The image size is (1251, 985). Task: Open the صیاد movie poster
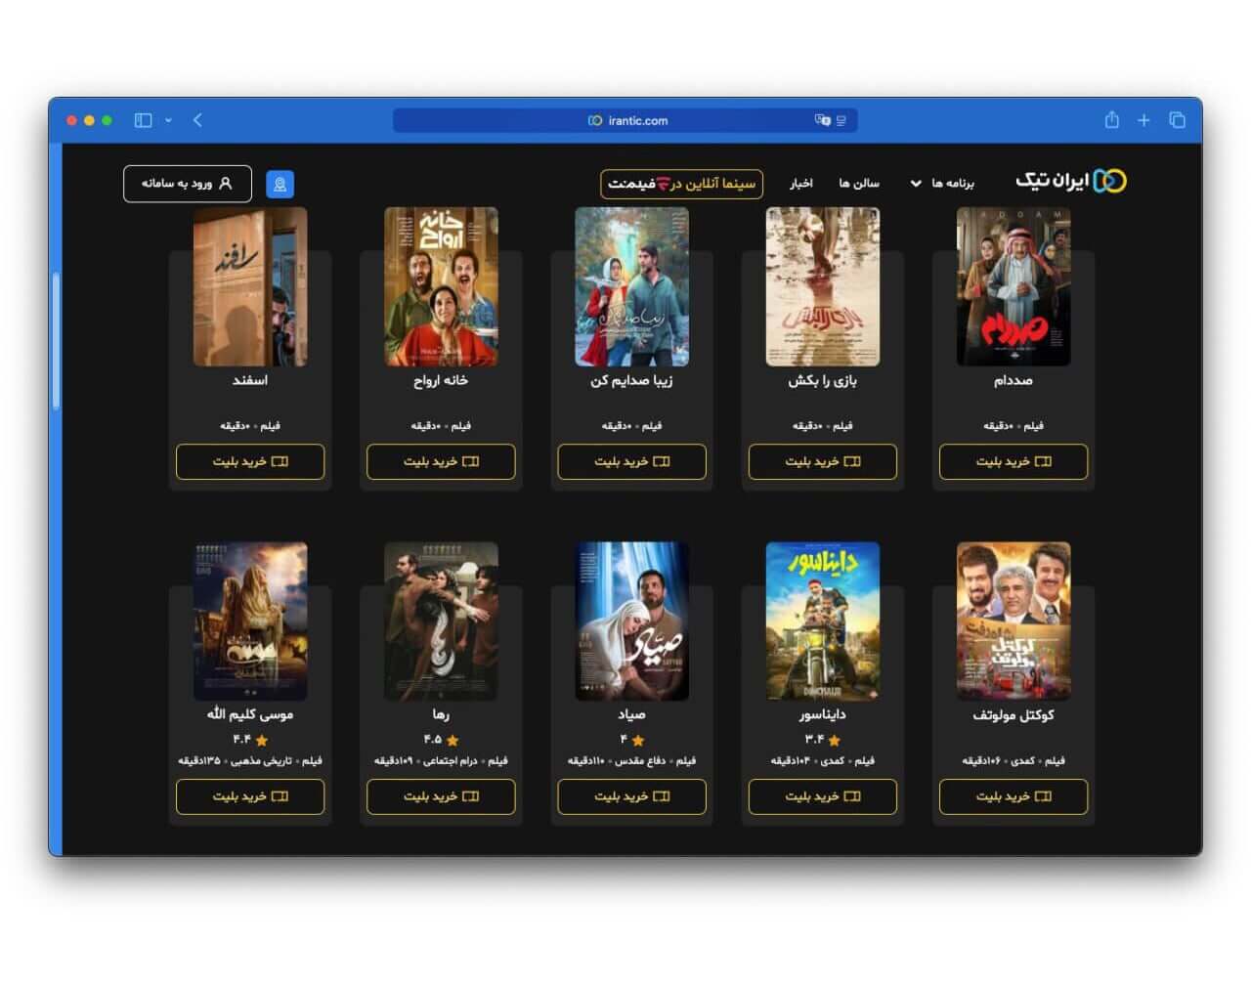click(x=631, y=621)
